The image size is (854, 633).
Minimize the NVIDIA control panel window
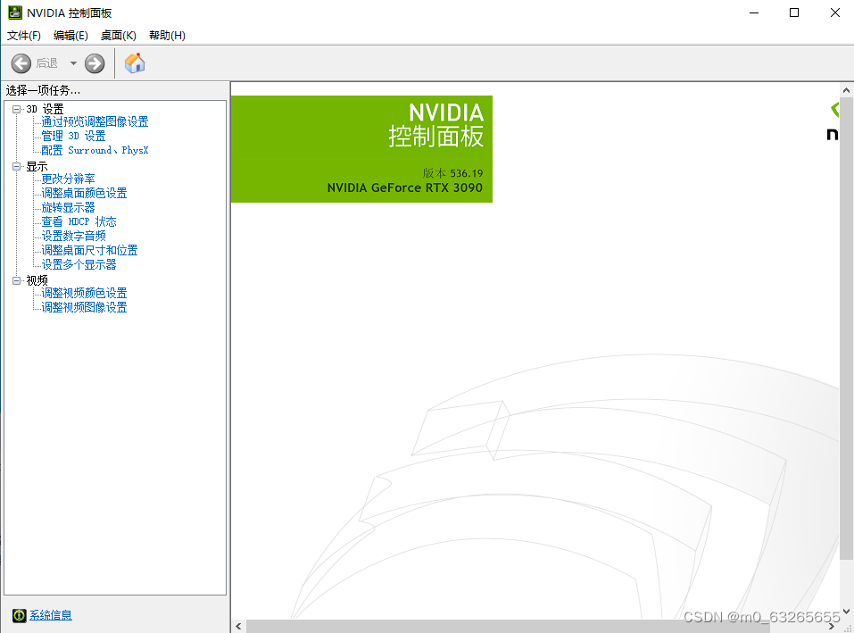click(x=754, y=12)
